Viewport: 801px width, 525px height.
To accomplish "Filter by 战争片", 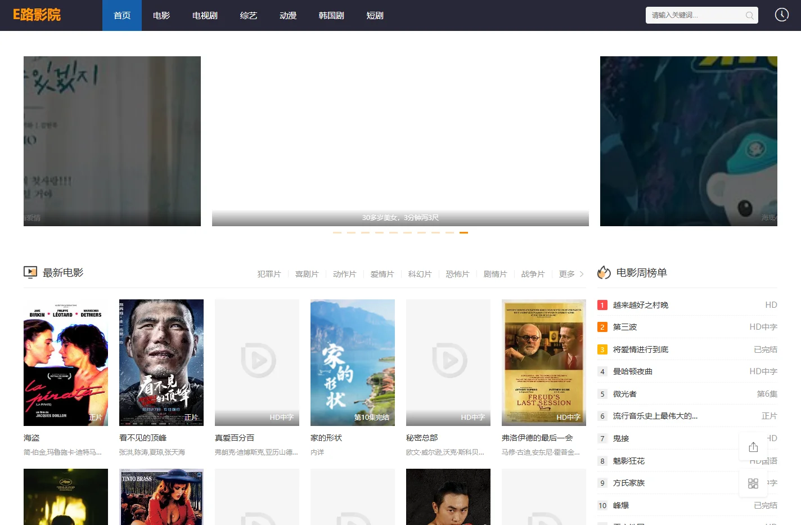I will (533, 274).
